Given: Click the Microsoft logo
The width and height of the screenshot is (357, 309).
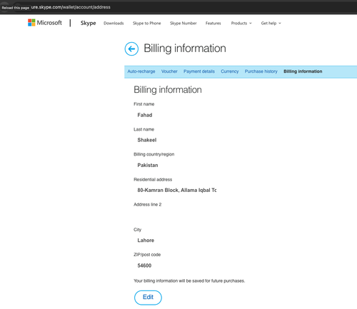Looking at the screenshot, I should click(x=45, y=23).
